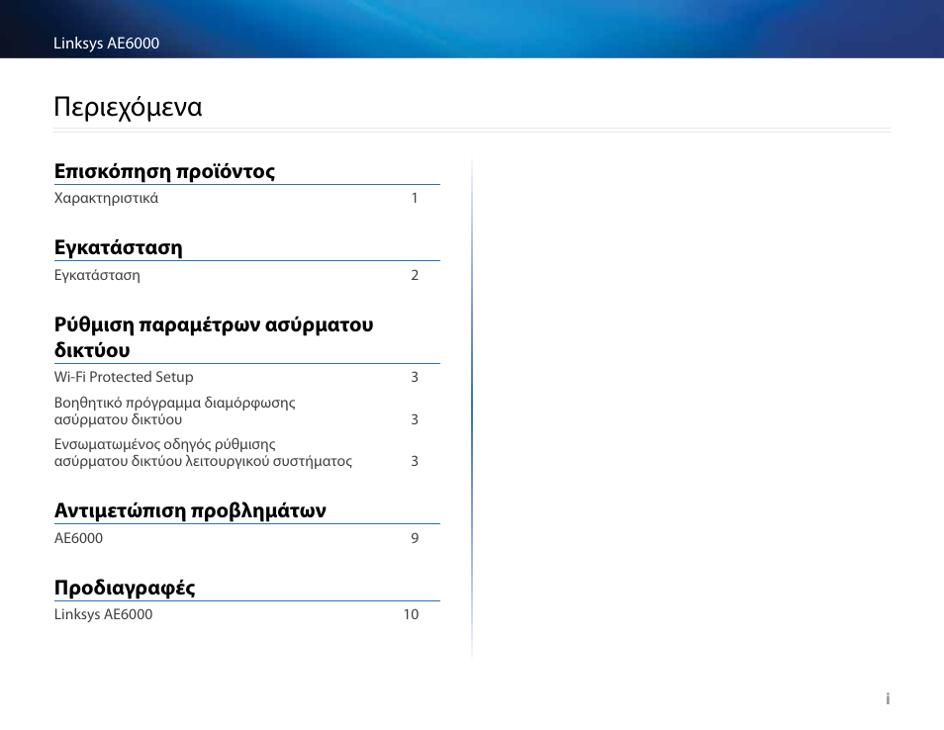
Task: Select the bold 'Εγκατάσταση' section heading
Action: point(118,248)
